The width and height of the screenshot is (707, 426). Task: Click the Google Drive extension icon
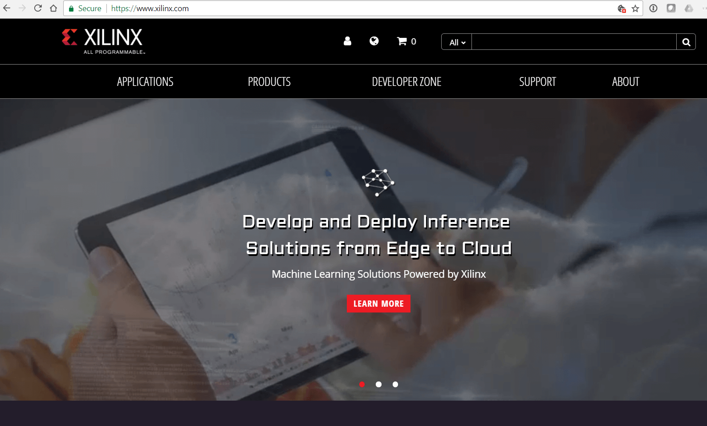689,8
